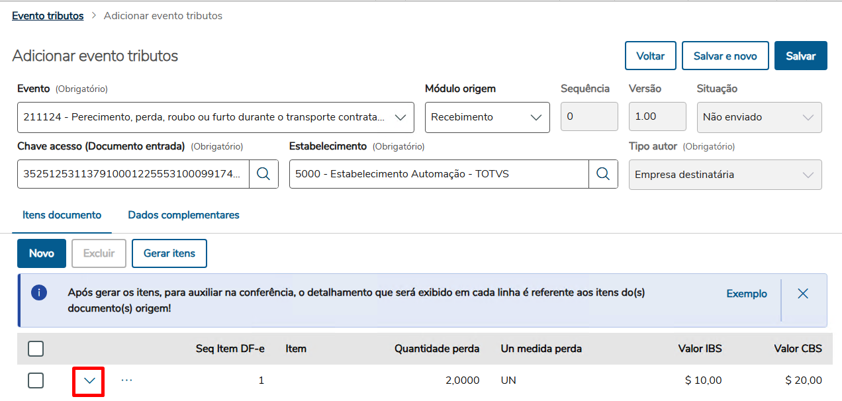The height and width of the screenshot is (401, 842).
Task: Click the Salvar button
Action: tap(800, 56)
